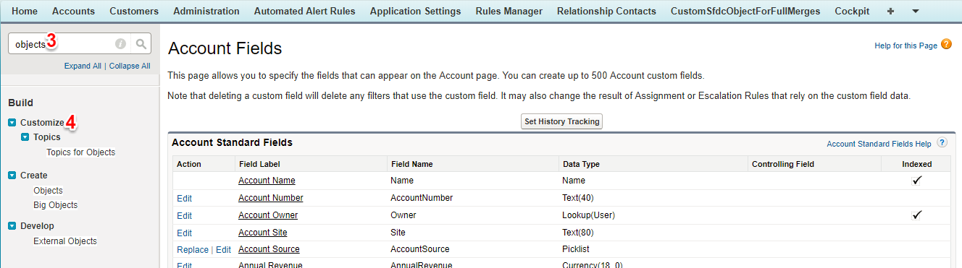
Task: Open the orange help icon for this page
Action: point(946,45)
